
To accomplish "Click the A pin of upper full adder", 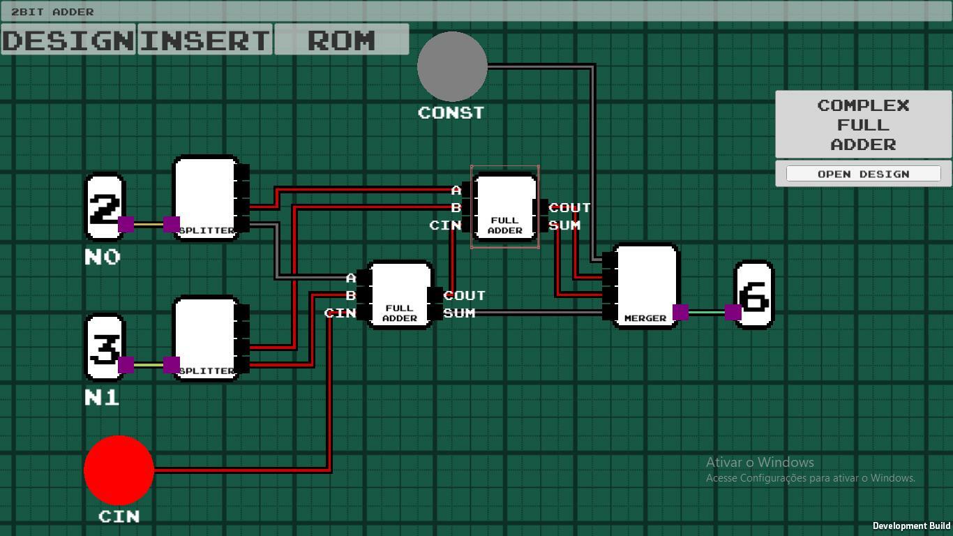I will 467,190.
